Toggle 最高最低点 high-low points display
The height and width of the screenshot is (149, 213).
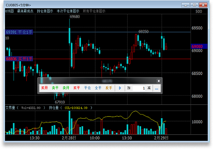[25, 11]
